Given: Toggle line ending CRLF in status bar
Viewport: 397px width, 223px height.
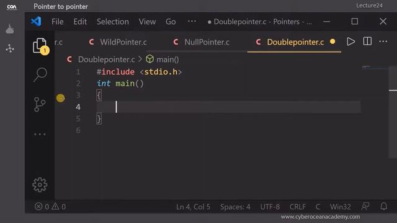Looking at the screenshot, I should tap(298, 207).
